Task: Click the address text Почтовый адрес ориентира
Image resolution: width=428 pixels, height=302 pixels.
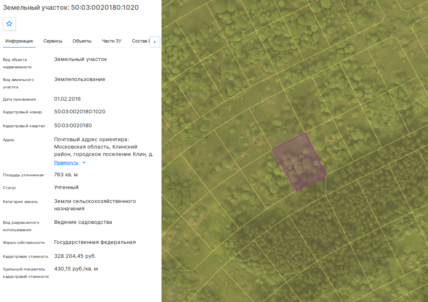Action: tap(91, 140)
